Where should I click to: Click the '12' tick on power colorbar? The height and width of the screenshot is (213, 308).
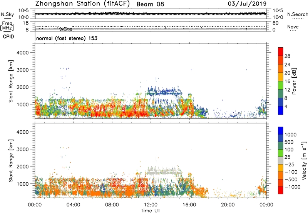point(287,90)
